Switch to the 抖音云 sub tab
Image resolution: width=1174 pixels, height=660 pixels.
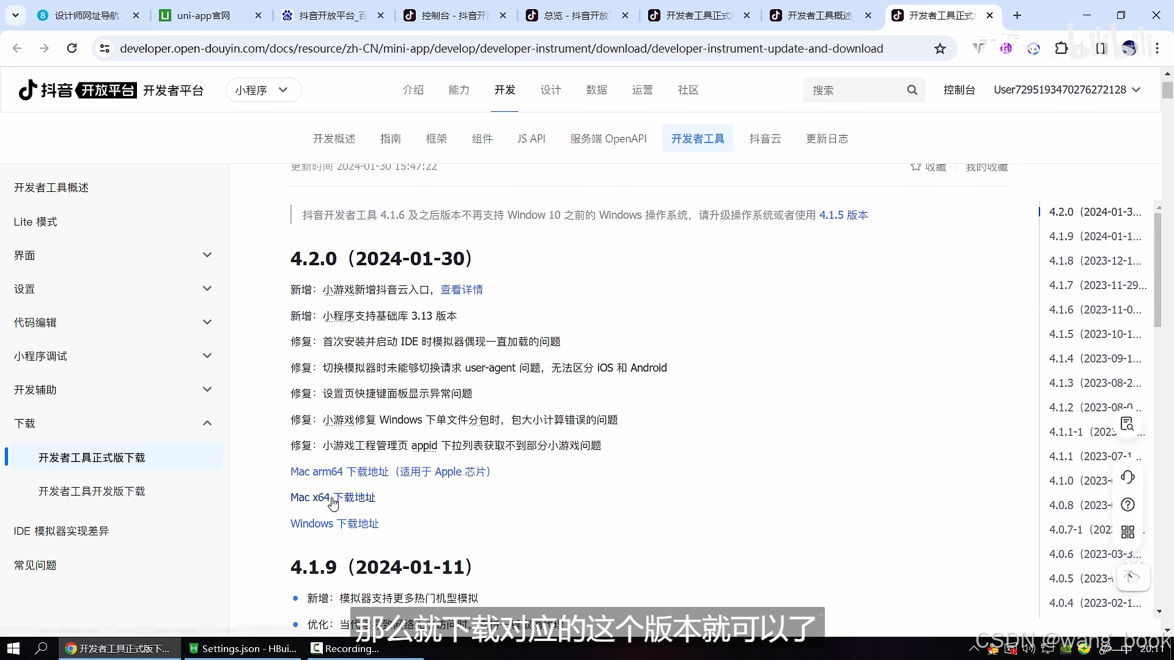(x=766, y=139)
